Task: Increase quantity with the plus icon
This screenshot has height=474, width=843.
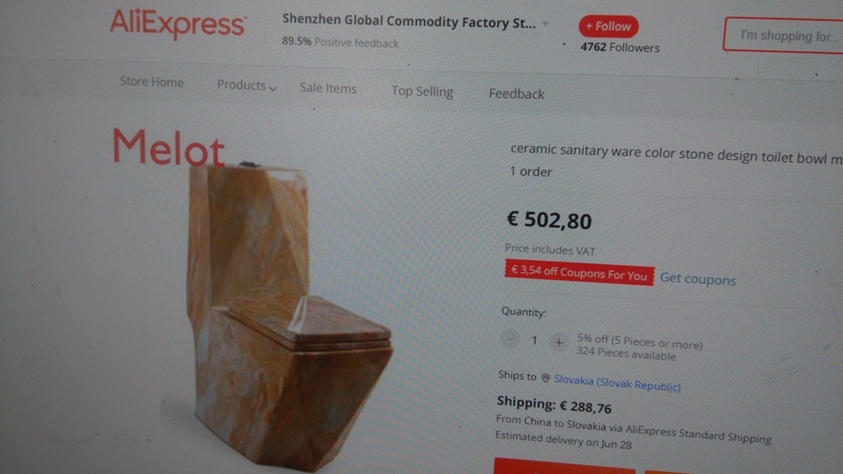Action: click(559, 342)
